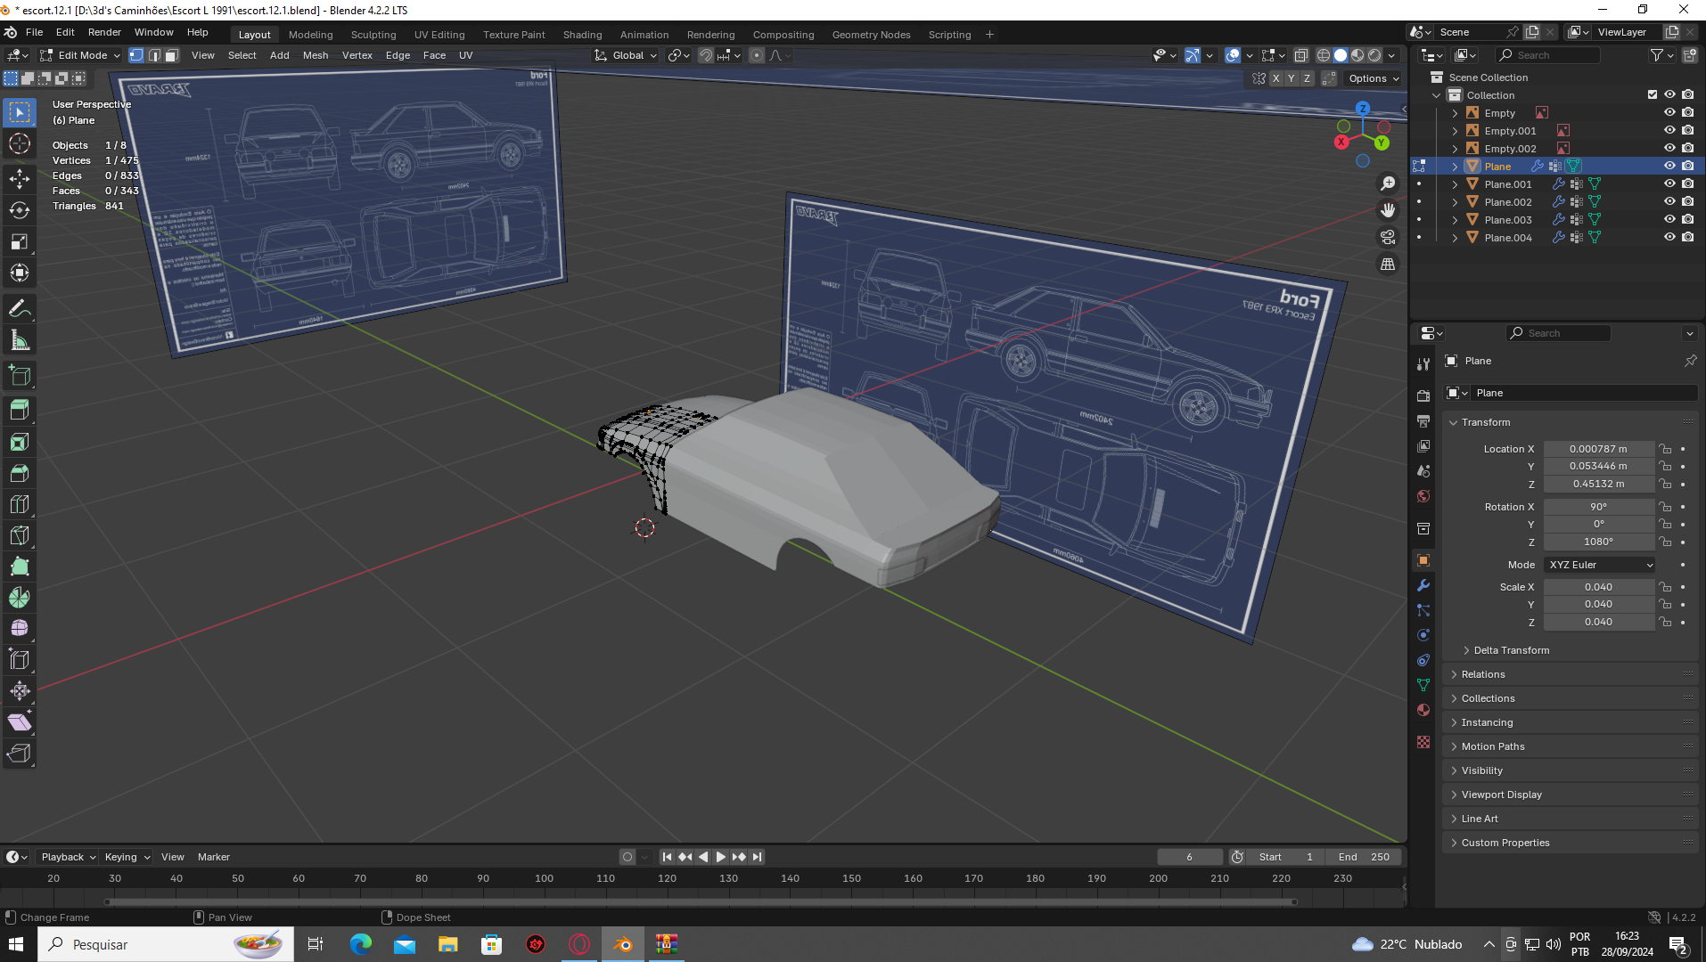Toggle visibility of Empty.001 object
Screen dimensions: 1706x962
[1669, 131]
